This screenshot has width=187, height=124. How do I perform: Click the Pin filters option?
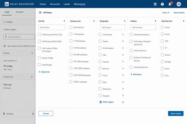click(x=8, y=114)
